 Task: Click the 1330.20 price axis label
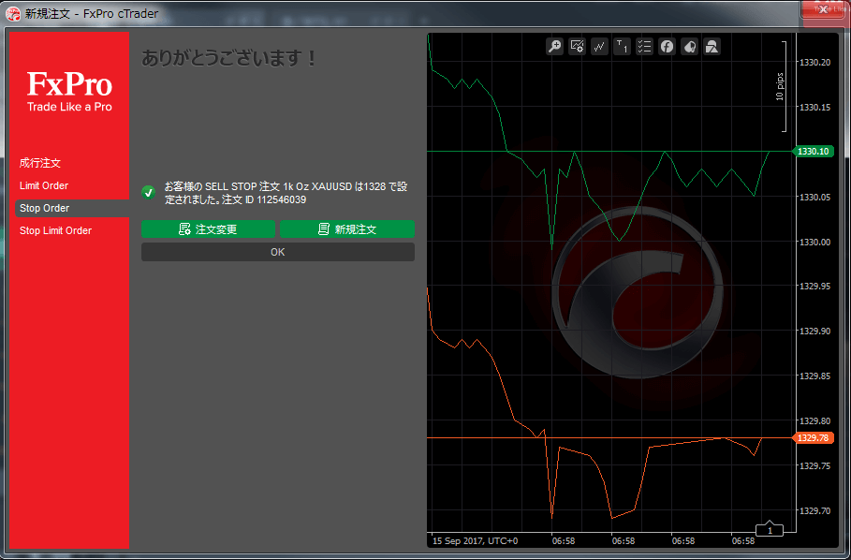pos(815,63)
